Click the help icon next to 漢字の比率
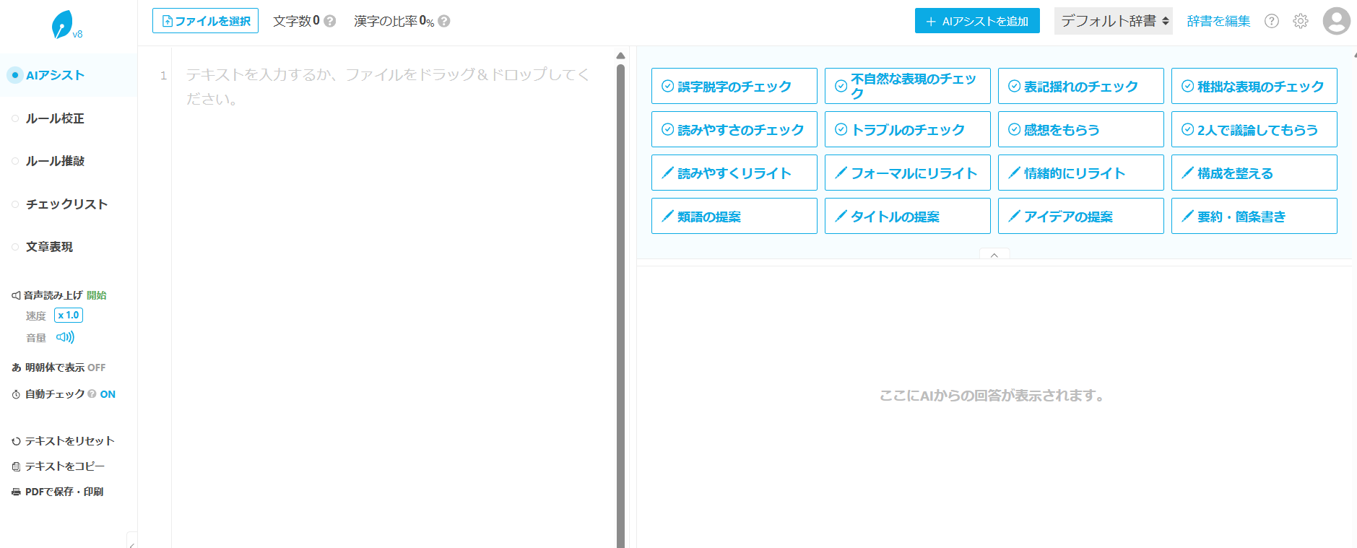This screenshot has width=1357, height=548. [x=444, y=21]
